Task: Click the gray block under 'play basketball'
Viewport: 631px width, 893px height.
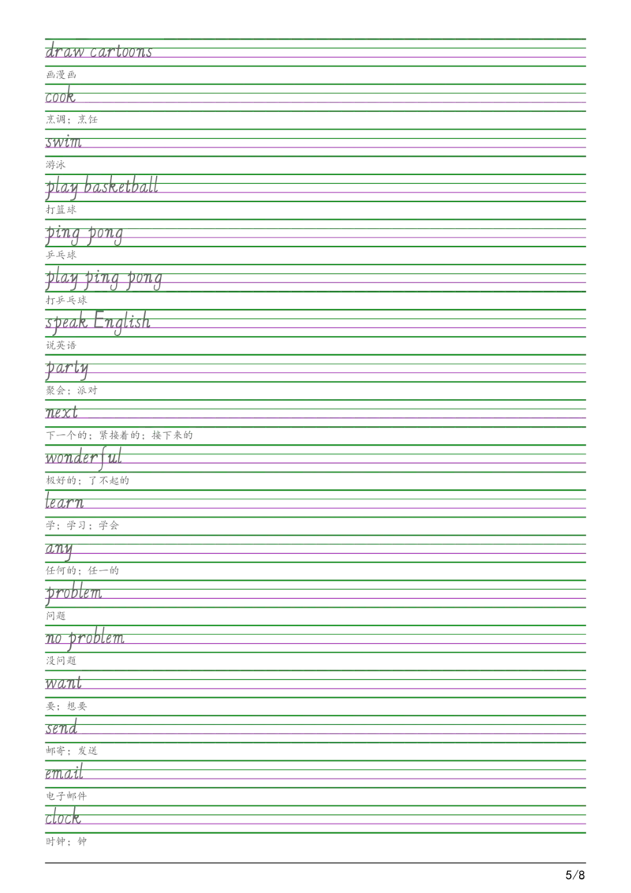Action: pyautogui.click(x=63, y=210)
